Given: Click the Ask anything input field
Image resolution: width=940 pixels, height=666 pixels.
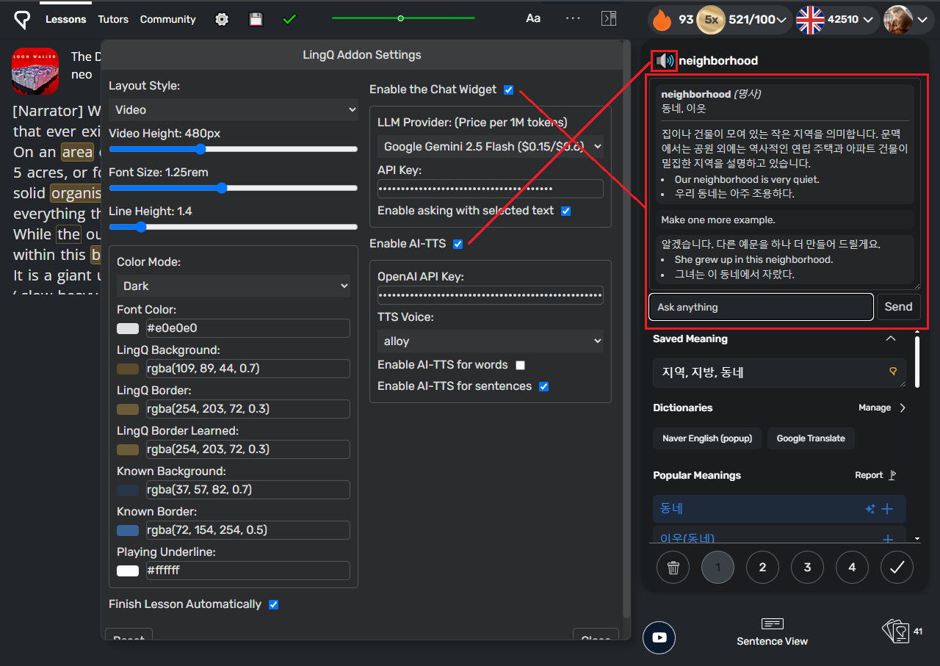Looking at the screenshot, I should tap(761, 307).
